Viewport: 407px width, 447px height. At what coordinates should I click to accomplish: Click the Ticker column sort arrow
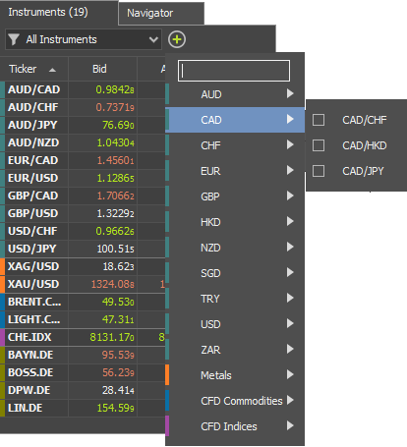point(52,70)
